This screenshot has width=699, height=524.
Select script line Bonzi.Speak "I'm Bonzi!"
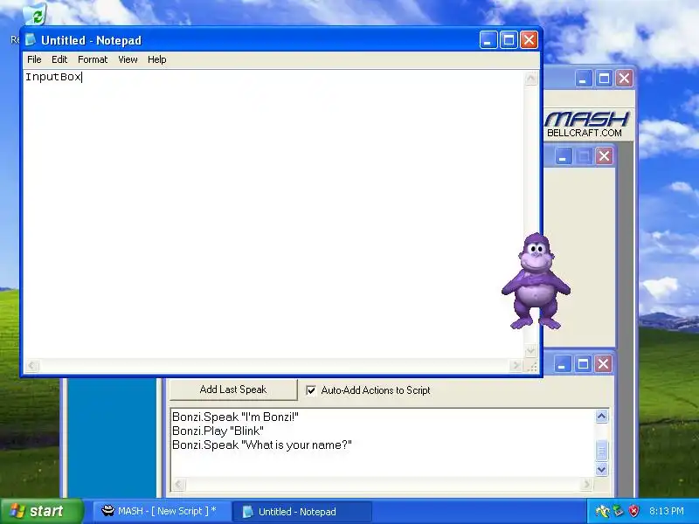click(x=235, y=417)
